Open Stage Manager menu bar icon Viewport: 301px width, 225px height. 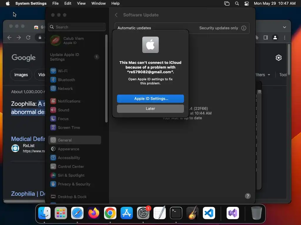[227, 4]
